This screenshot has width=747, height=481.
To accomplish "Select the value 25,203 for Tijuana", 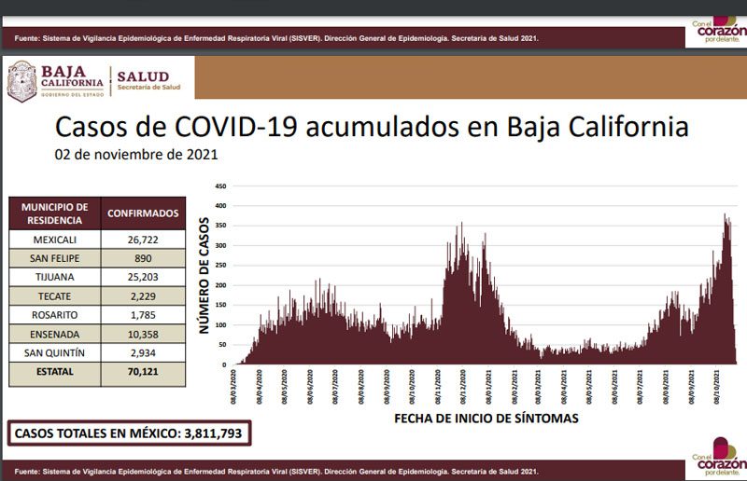I will click(x=143, y=277).
